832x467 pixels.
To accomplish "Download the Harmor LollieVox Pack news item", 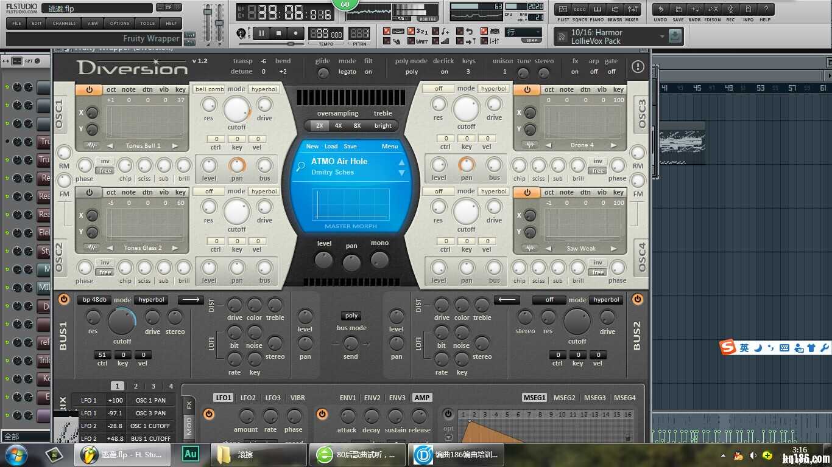I will click(x=674, y=36).
